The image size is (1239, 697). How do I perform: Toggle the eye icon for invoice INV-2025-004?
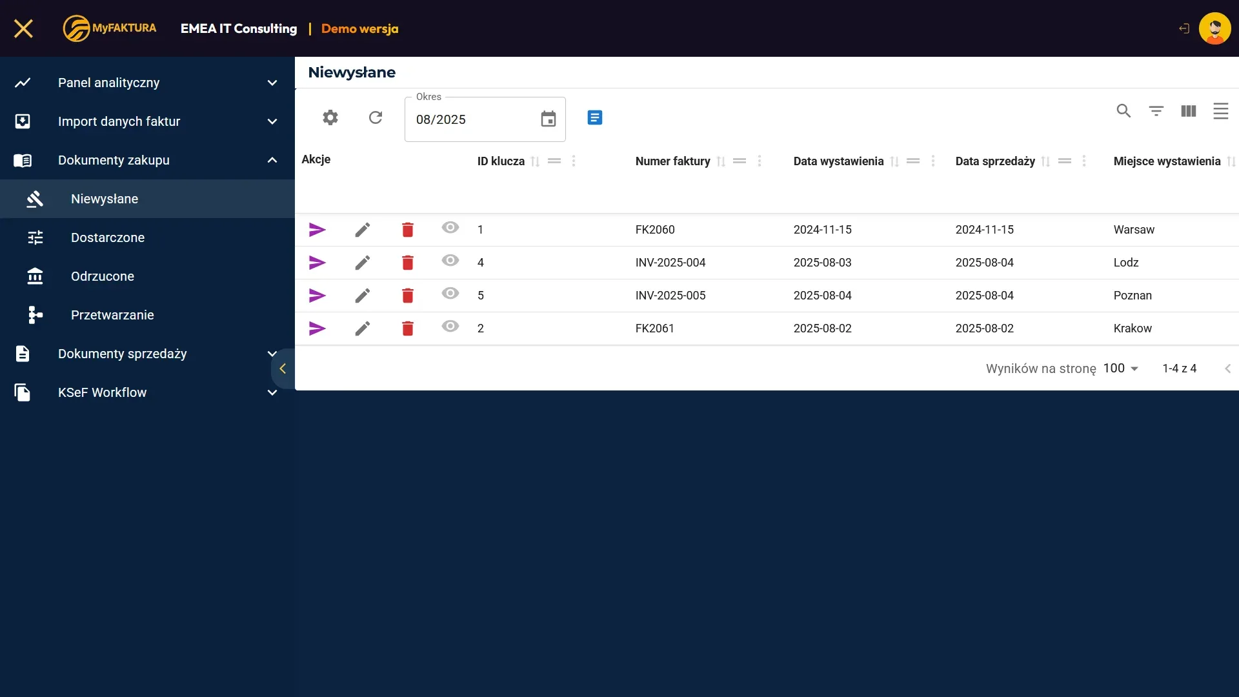(x=450, y=260)
